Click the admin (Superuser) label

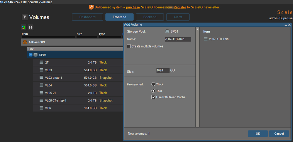point(281,18)
